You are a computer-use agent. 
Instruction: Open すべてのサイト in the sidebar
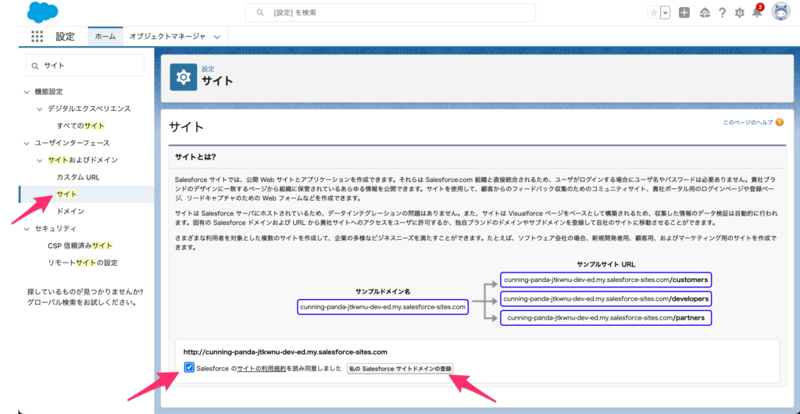(81, 126)
